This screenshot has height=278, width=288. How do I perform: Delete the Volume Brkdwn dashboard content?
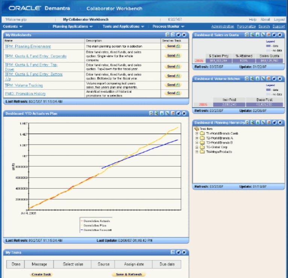[x=268, y=79]
